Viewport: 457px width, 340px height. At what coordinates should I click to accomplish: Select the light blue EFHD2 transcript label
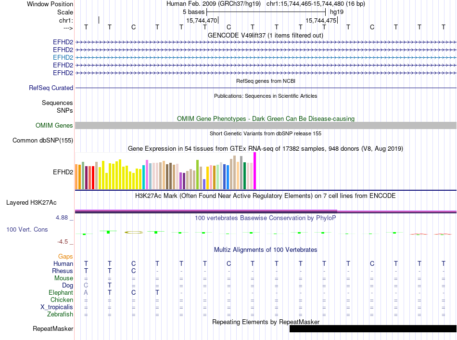pyautogui.click(x=63, y=57)
